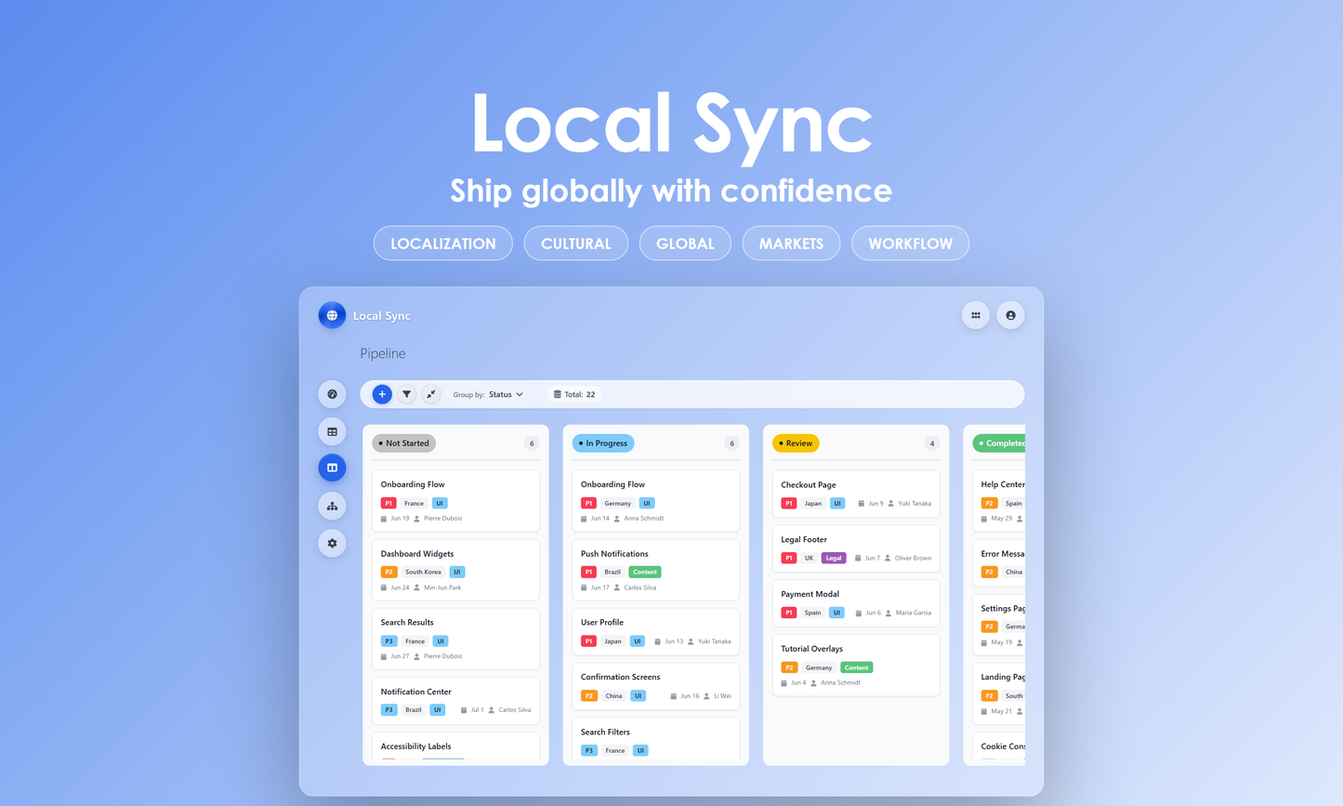Click the Review column count 4
Screen dimensions: 1343x806
coord(932,443)
